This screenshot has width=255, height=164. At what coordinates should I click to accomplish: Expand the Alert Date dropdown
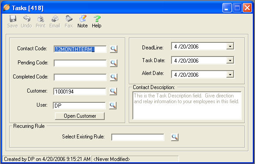click(230, 75)
